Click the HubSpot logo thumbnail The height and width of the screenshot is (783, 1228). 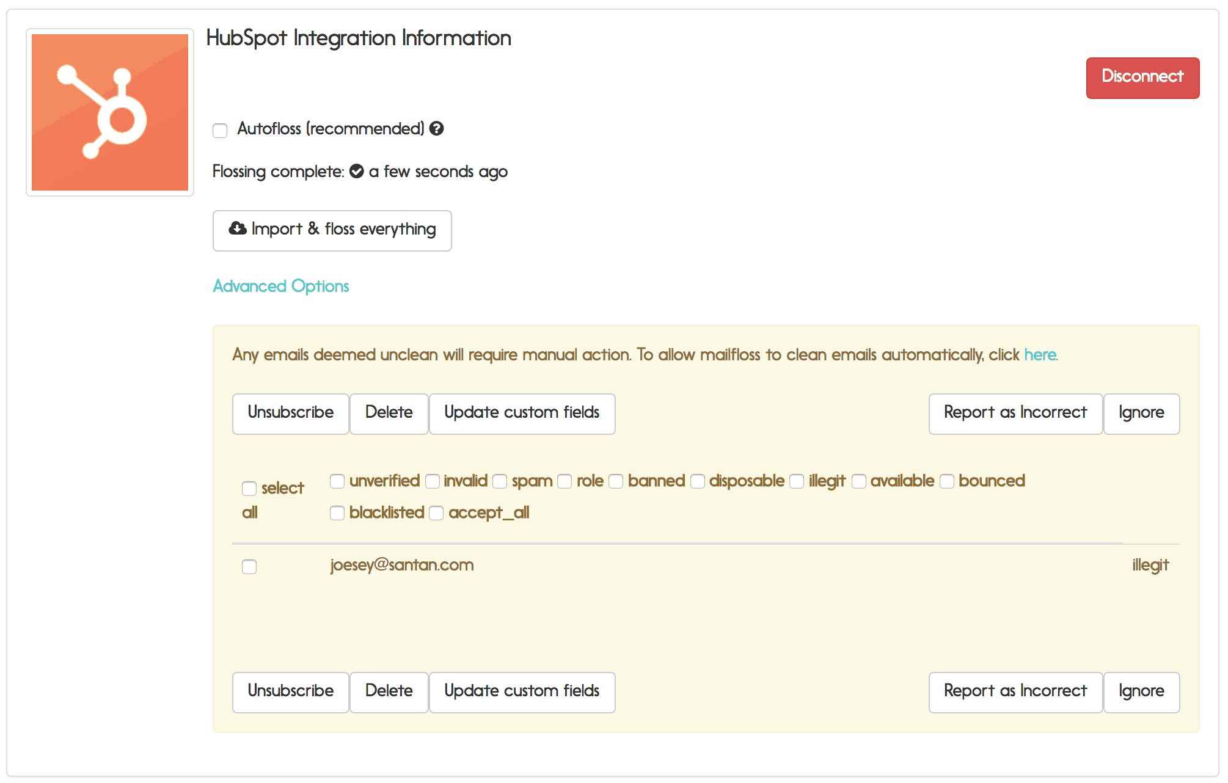[110, 112]
